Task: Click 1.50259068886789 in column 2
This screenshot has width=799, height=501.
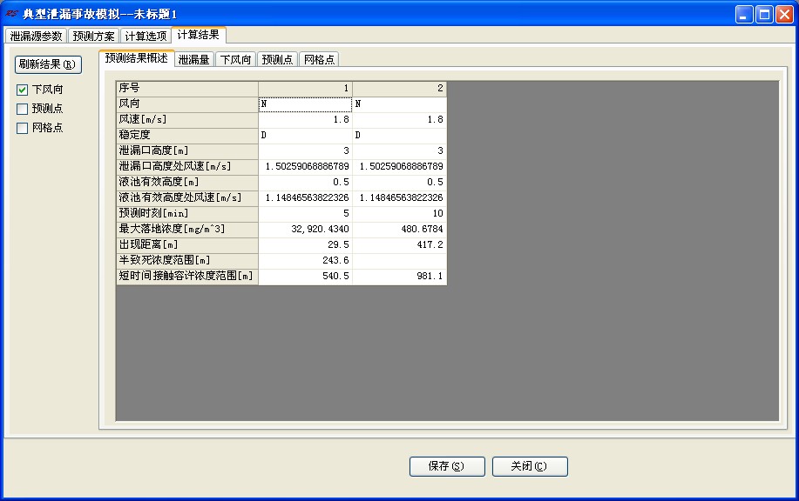Action: (x=399, y=166)
